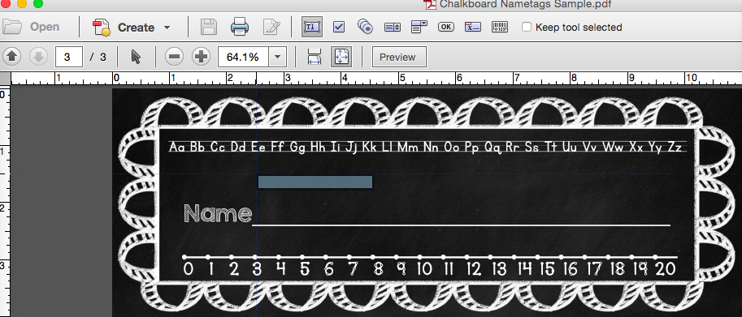Viewport: 742px width, 317px height.
Task: Zoom out with the minus button
Action: pyautogui.click(x=174, y=57)
